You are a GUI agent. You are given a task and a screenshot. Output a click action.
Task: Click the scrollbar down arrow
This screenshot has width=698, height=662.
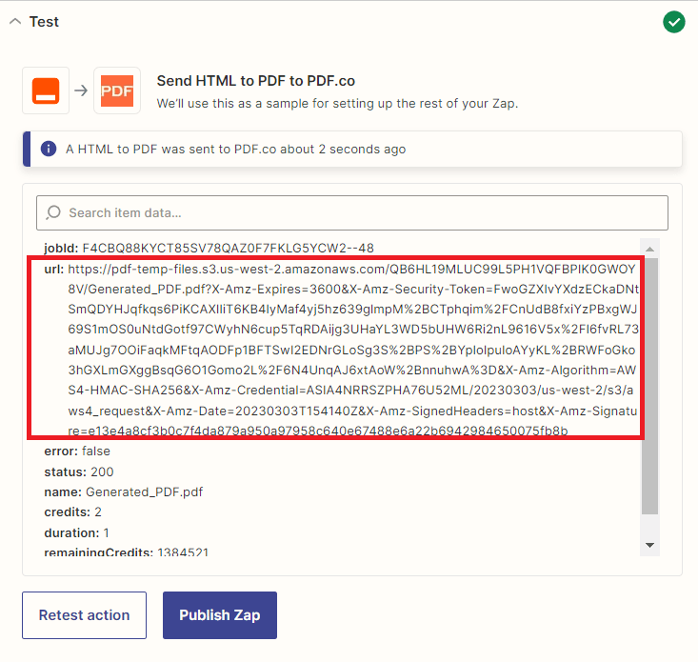pyautogui.click(x=650, y=546)
